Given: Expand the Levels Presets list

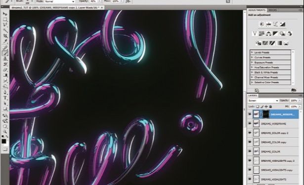Looking at the screenshot, I should pyautogui.click(x=252, y=52).
